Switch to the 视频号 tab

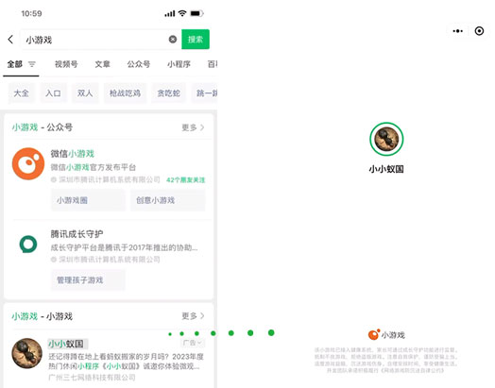(66, 64)
